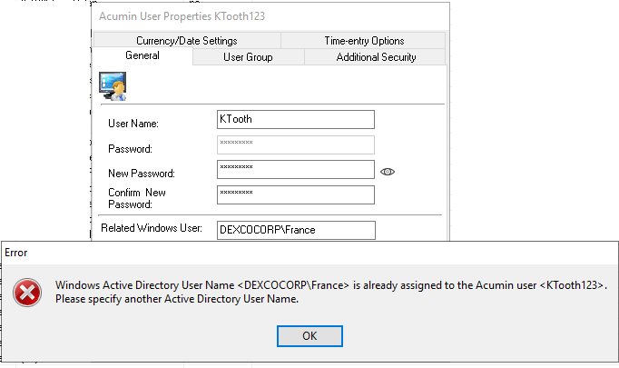Click the red error X icon
The image size is (619, 368).
[27, 293]
